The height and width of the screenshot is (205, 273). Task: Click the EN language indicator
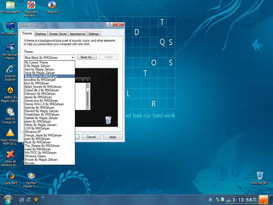coord(211,200)
